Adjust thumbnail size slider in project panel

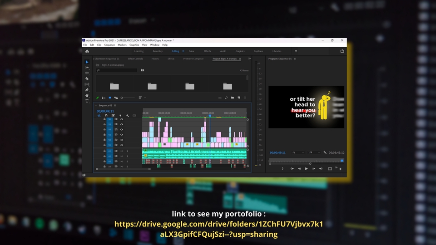[128, 98]
